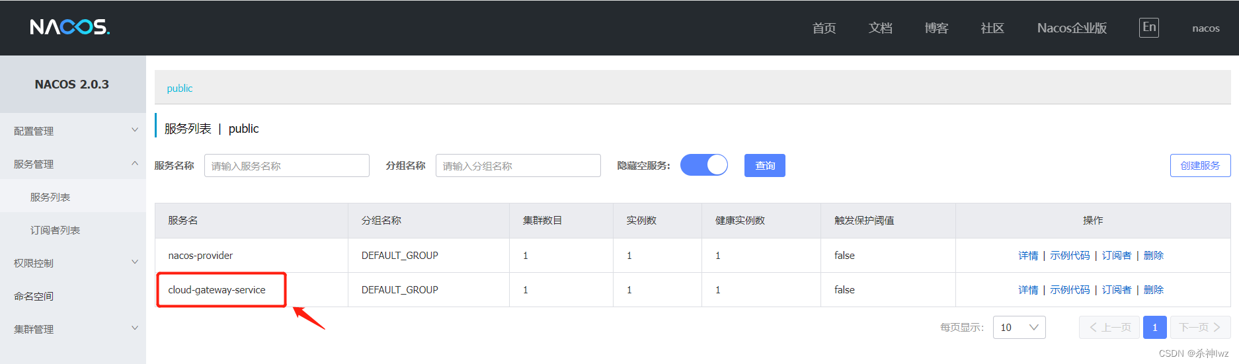This screenshot has height=364, width=1239.
Task: Switch language with the En icon
Action: pos(1149,27)
